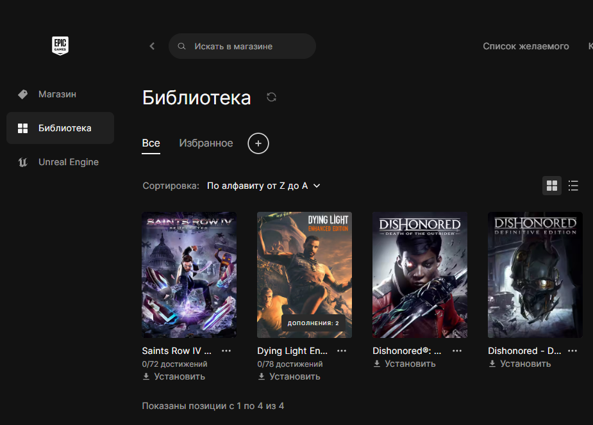Switch to the Избранное tab
Screen dimensions: 593x425
tap(206, 143)
